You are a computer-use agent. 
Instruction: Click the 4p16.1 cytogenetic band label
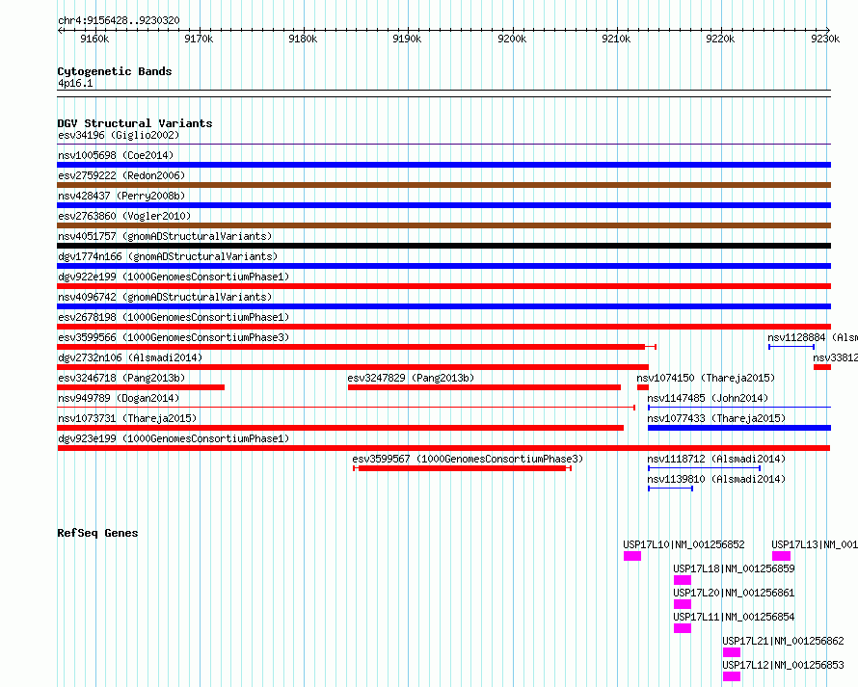pos(75,84)
